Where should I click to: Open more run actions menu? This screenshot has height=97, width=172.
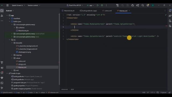tap(106, 5)
